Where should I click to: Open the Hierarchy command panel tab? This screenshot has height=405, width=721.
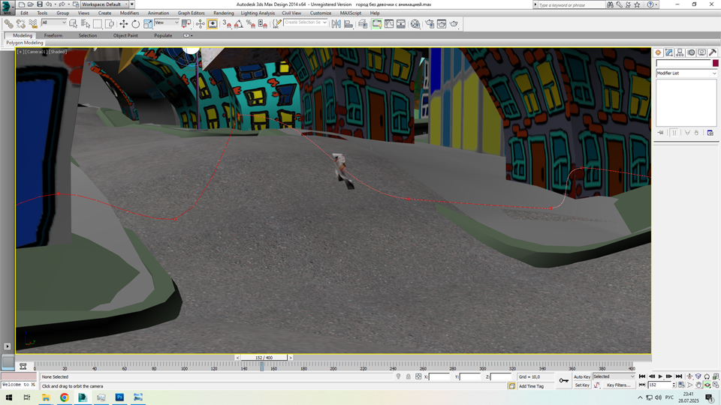[680, 53]
